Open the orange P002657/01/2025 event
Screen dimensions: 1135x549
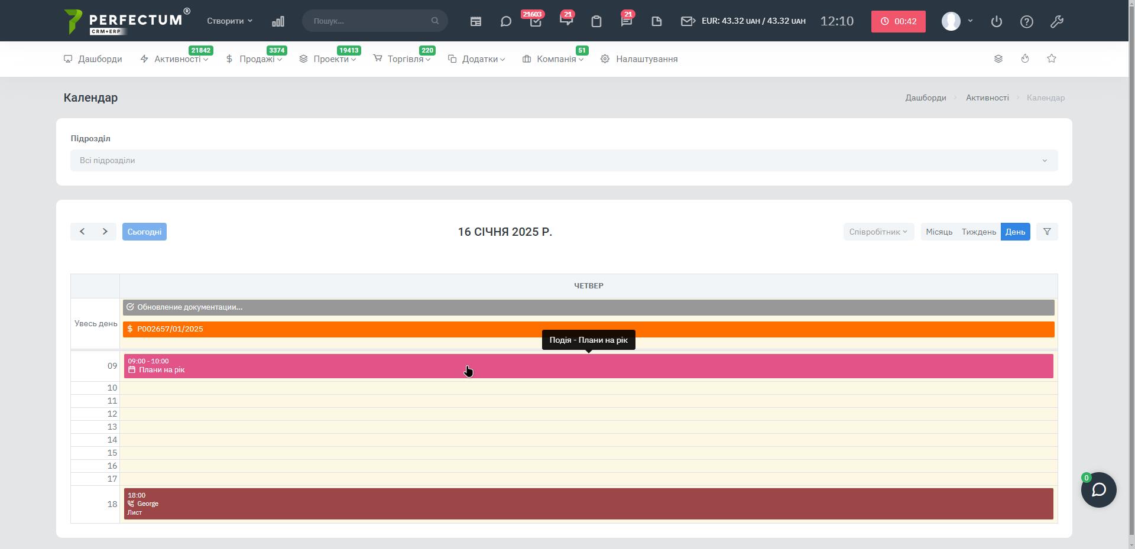[x=588, y=329]
